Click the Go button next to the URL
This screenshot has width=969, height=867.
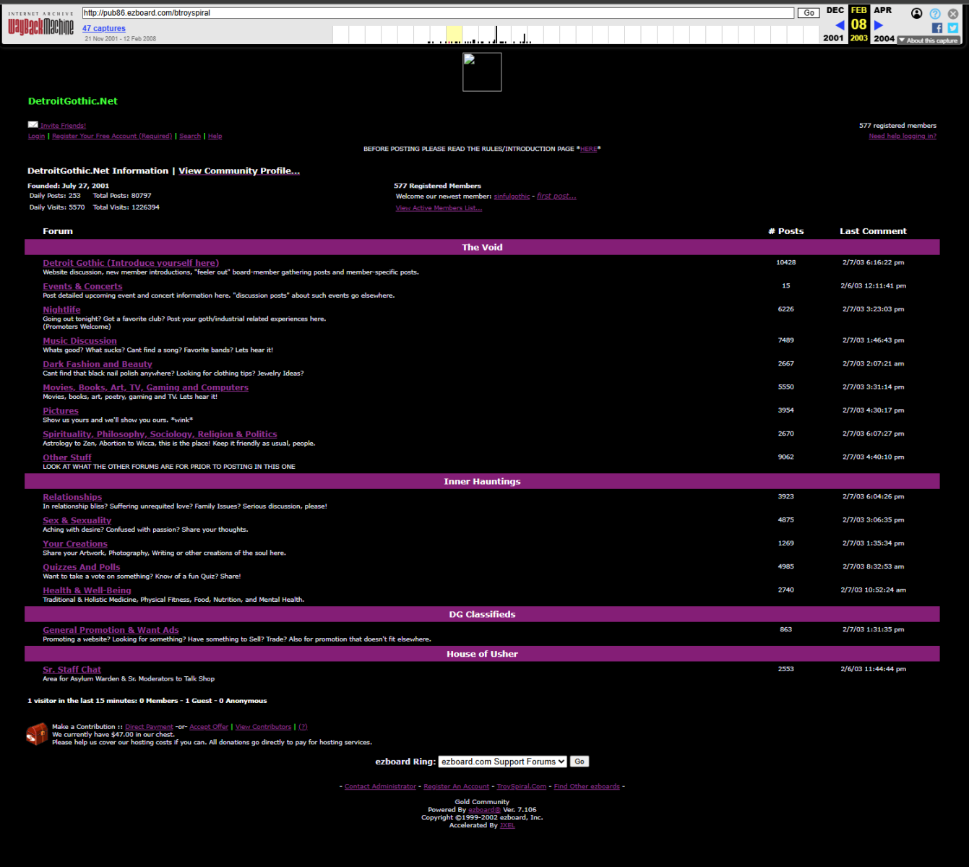(x=808, y=12)
